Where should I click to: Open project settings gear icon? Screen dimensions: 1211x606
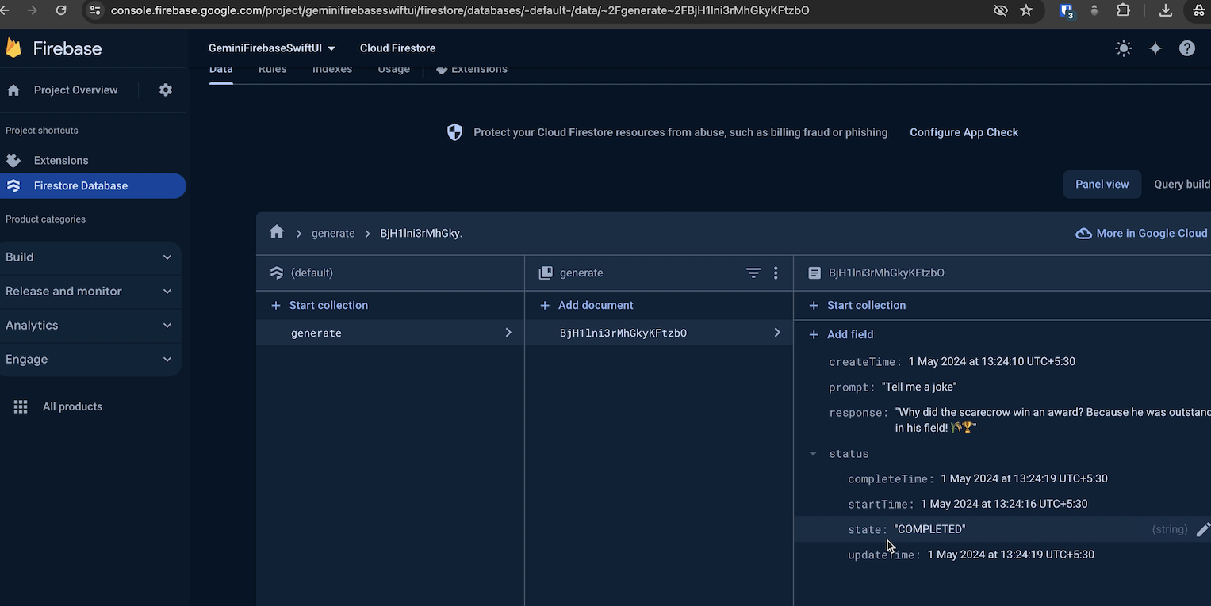click(165, 90)
